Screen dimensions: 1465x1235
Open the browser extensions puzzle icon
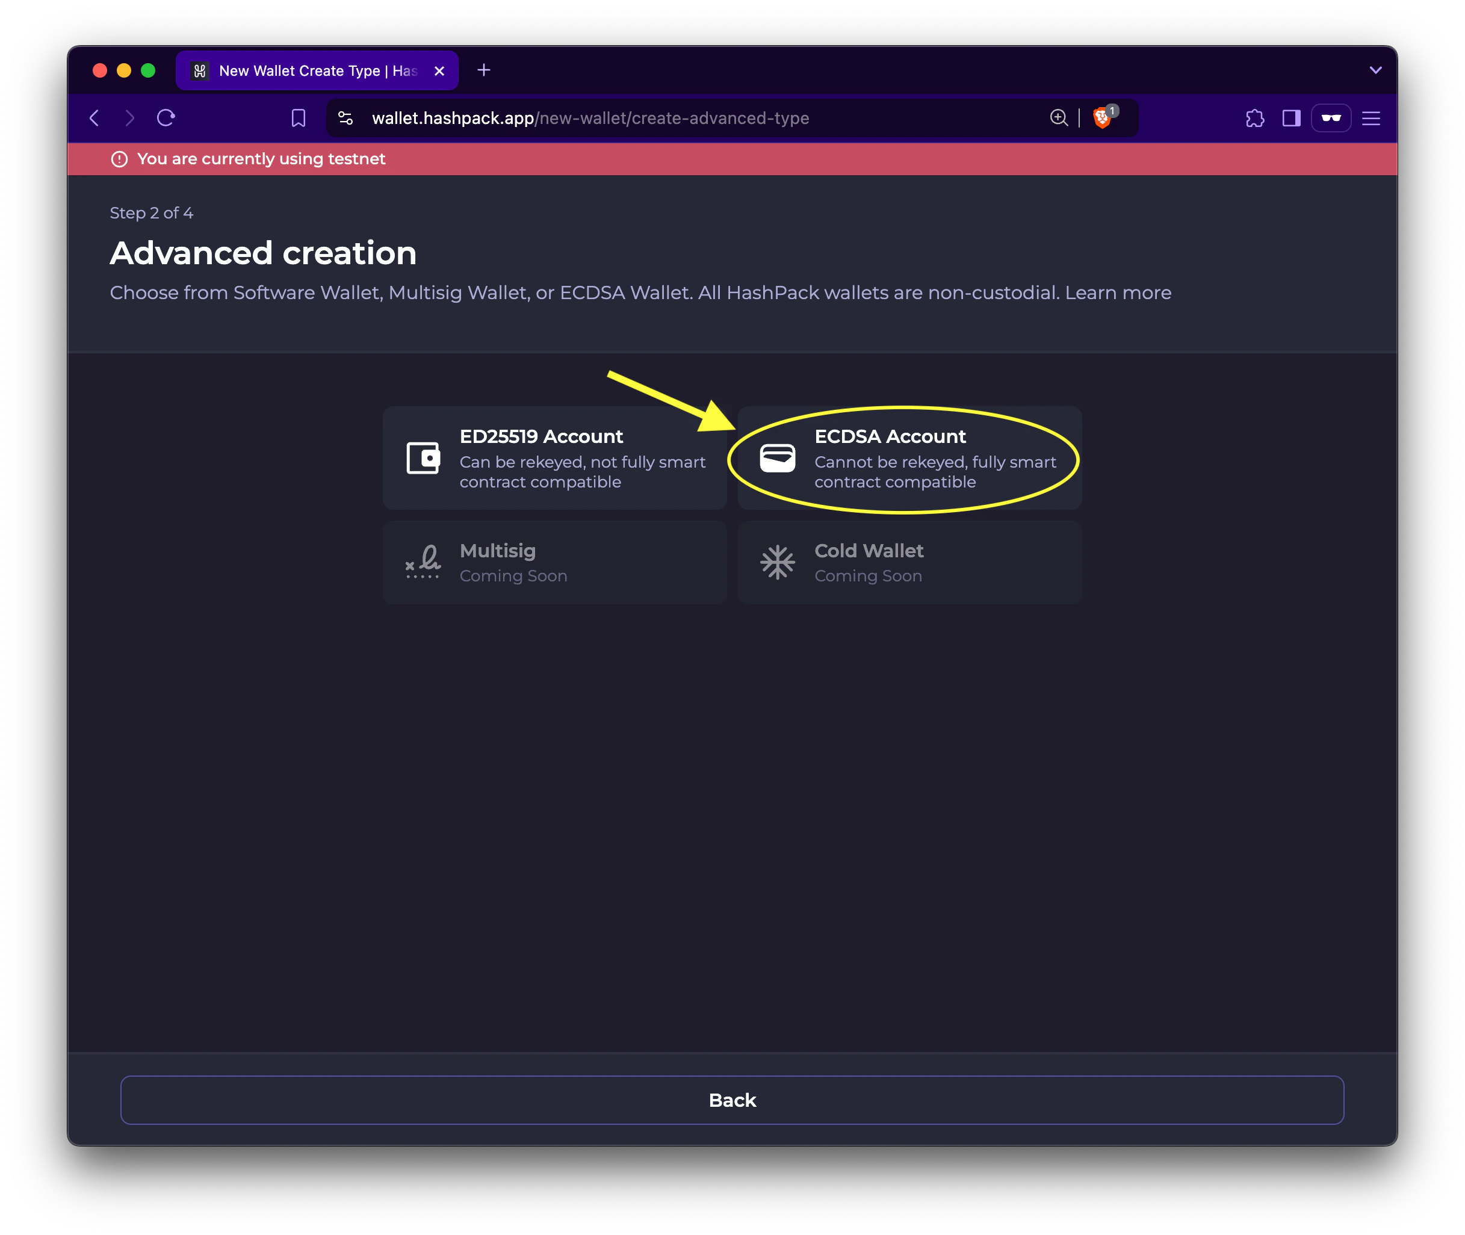[1255, 119]
